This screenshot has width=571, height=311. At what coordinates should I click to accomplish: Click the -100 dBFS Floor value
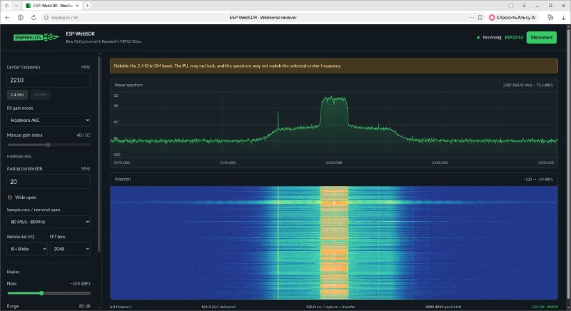click(80, 283)
